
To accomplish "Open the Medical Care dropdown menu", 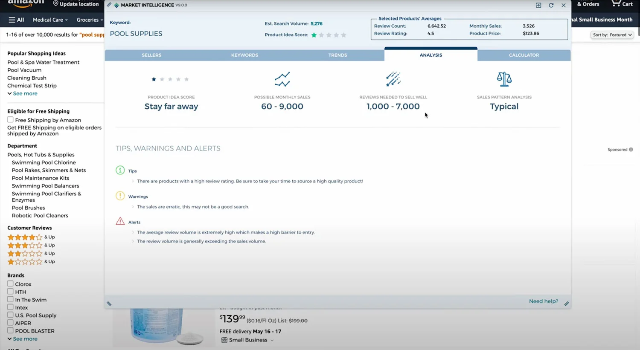I will [x=50, y=20].
